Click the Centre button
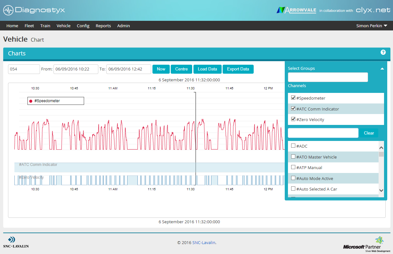This screenshot has width=393, height=254. click(182, 69)
